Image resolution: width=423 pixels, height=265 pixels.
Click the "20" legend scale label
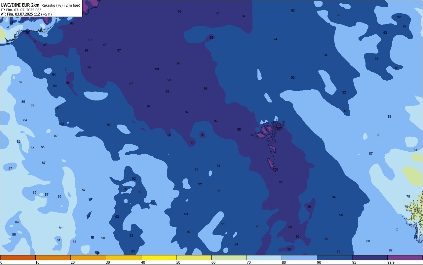pyautogui.click(x=73, y=262)
